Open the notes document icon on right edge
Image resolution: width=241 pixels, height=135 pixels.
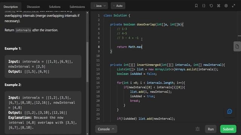(x=237, y=46)
